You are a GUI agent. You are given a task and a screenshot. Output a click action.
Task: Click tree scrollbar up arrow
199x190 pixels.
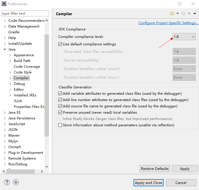coord(47,20)
